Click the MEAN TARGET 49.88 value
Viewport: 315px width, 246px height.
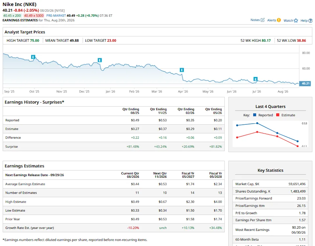click(x=74, y=40)
